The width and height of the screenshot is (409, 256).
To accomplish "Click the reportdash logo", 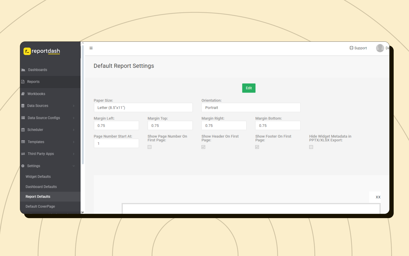I will [x=42, y=51].
